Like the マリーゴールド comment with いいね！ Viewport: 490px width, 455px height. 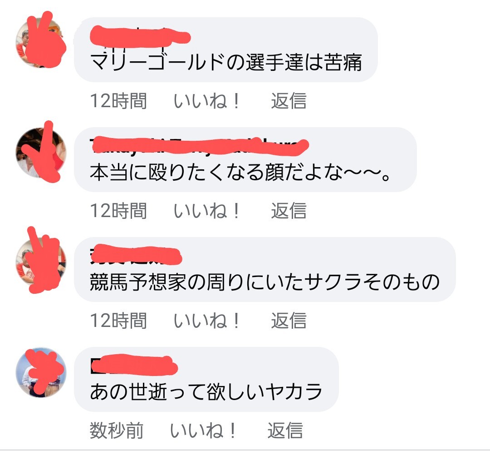point(206,101)
